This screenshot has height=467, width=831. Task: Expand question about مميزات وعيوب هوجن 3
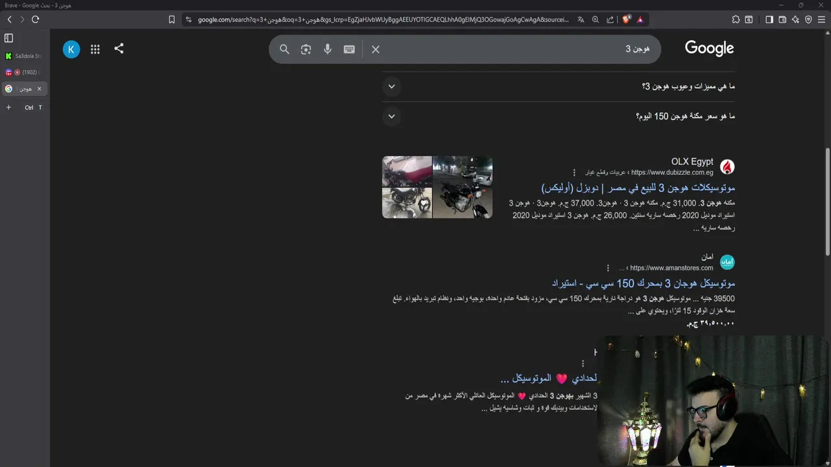(688, 86)
